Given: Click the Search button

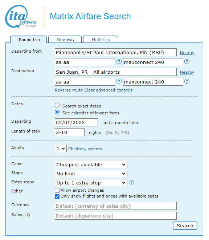Looking at the screenshot, I should click(x=185, y=225).
